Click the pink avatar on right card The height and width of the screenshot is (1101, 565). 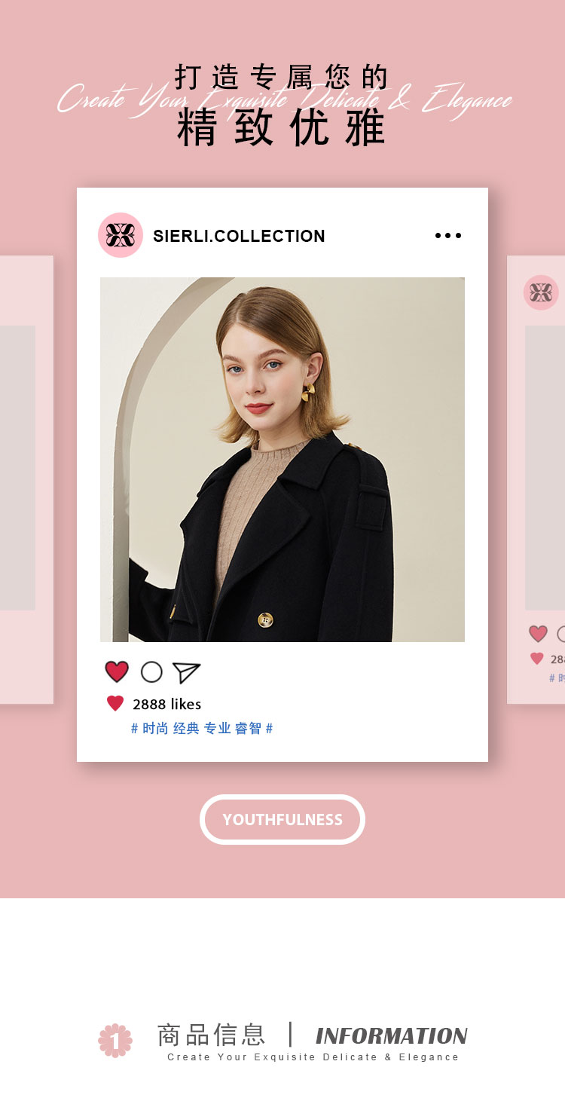[541, 292]
